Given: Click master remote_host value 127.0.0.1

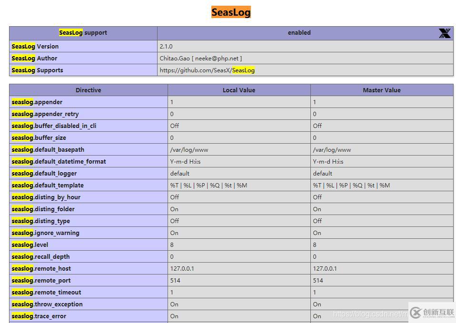Looking at the screenshot, I should coord(325,269).
